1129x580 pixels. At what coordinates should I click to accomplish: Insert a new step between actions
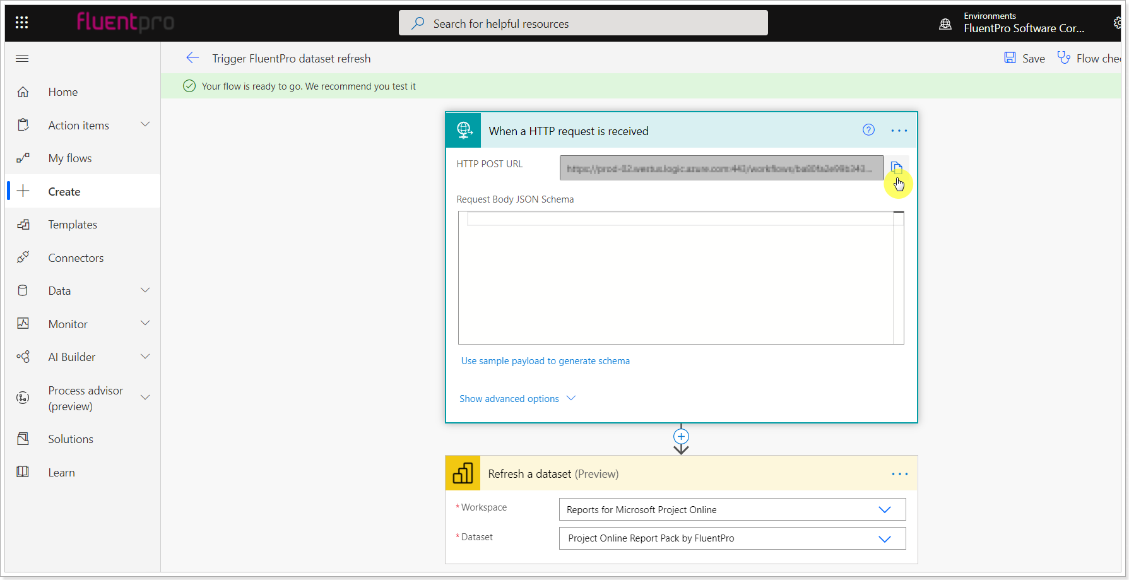[x=681, y=437]
